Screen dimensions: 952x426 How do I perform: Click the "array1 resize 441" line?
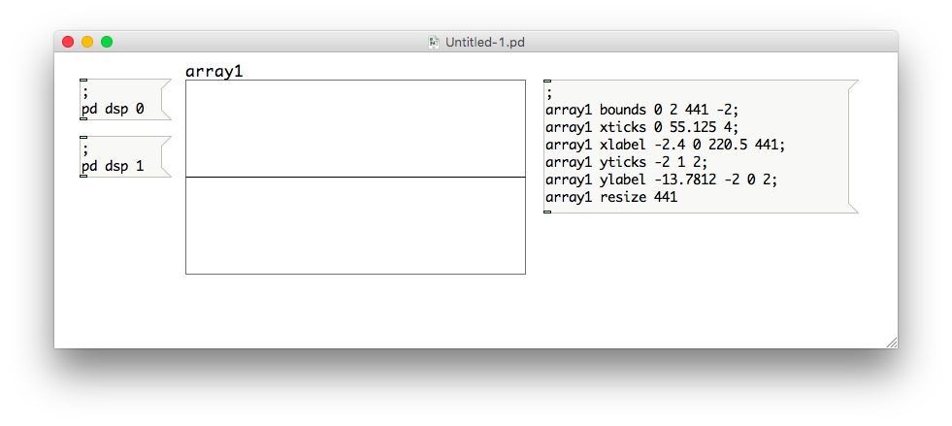click(611, 197)
